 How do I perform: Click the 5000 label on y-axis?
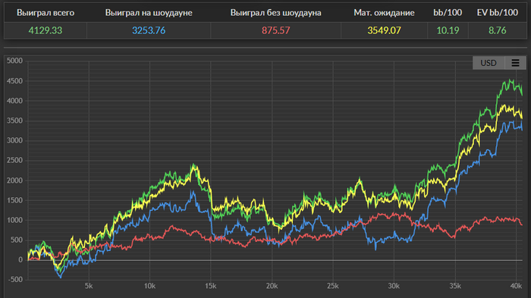click(x=14, y=61)
